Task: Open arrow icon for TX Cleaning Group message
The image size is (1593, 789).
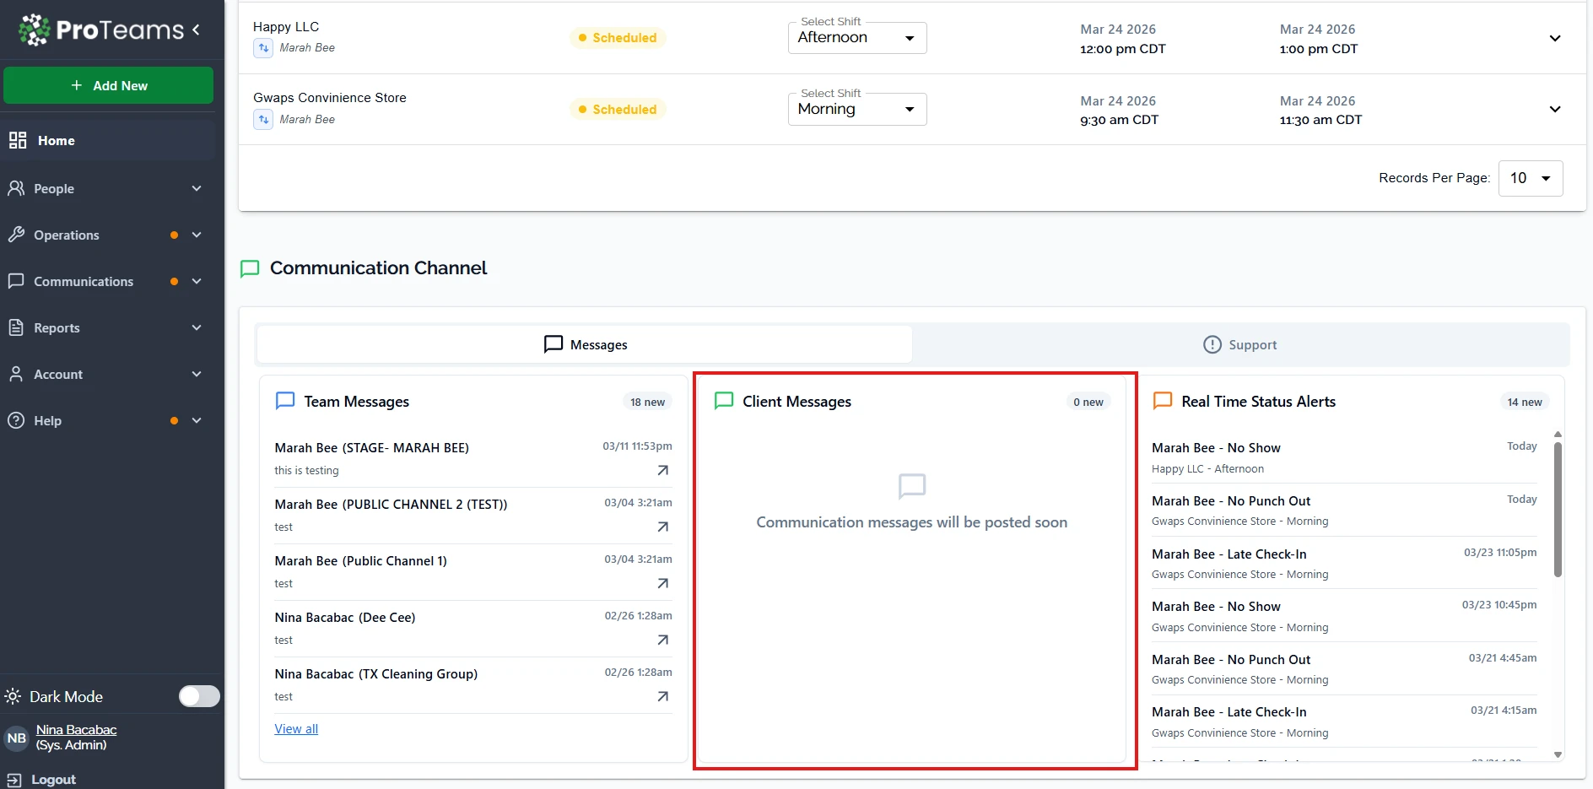Action: click(662, 697)
